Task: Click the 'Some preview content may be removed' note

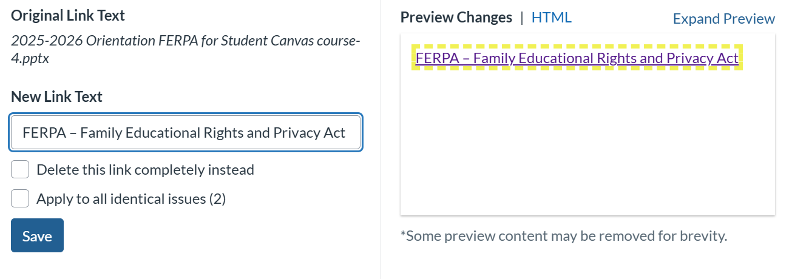Action: [563, 235]
